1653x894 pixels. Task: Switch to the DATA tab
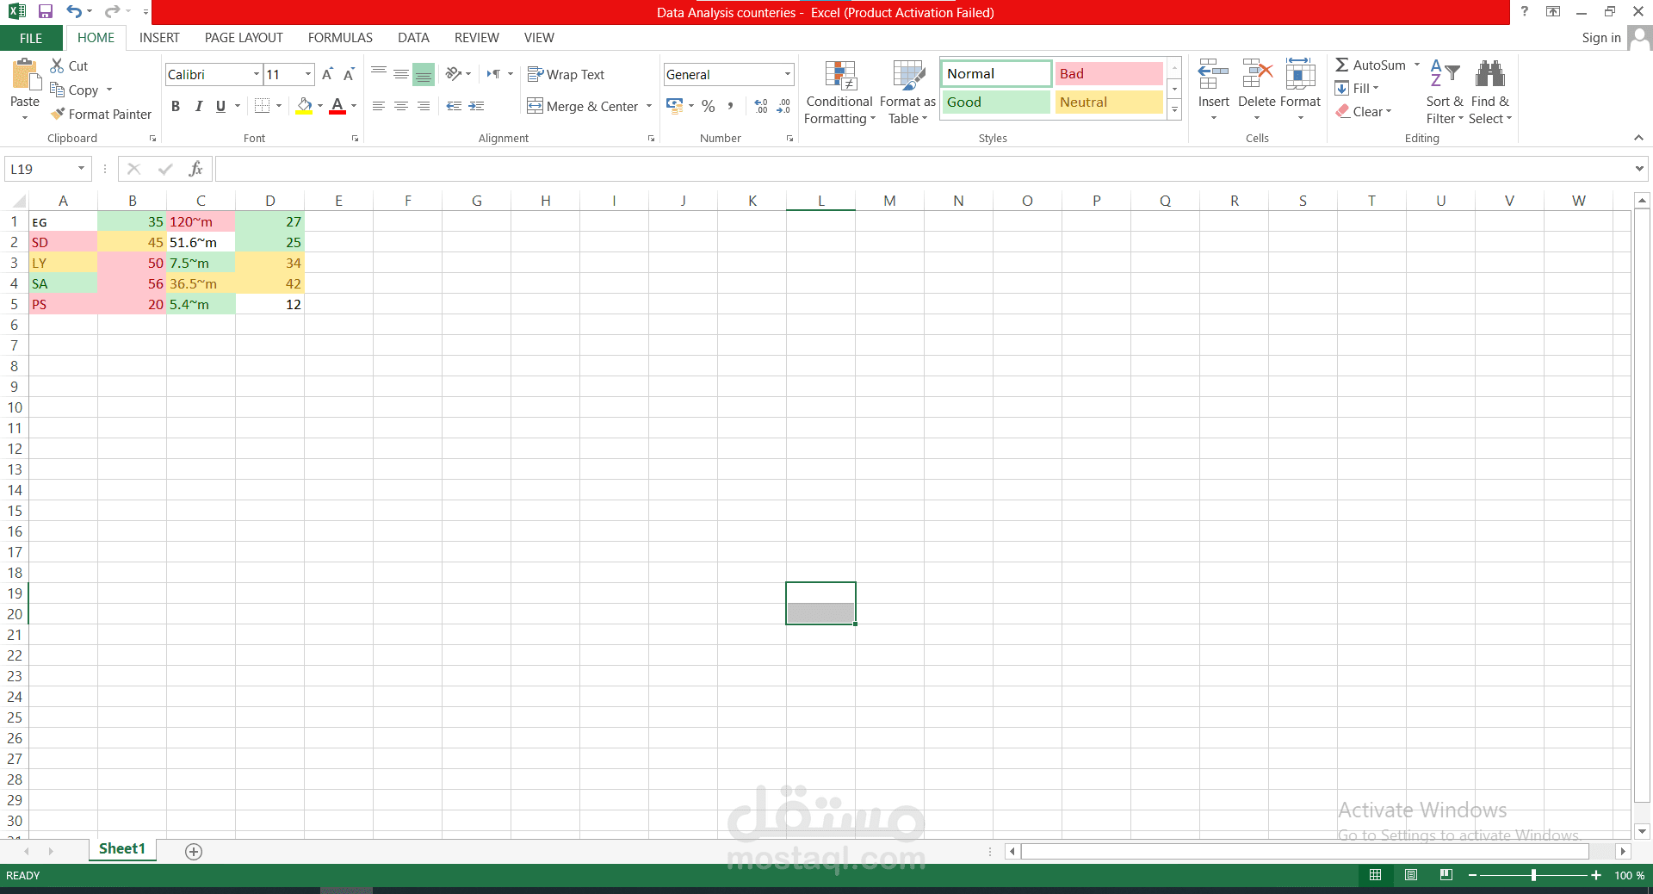tap(413, 38)
